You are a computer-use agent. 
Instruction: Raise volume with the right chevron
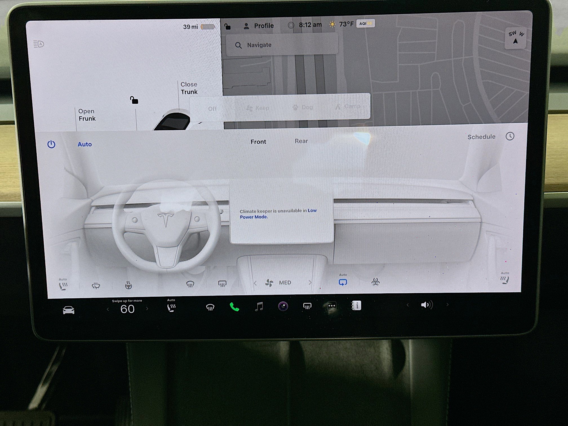point(447,305)
